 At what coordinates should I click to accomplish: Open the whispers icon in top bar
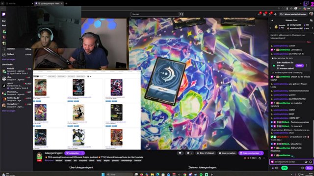point(270,14)
